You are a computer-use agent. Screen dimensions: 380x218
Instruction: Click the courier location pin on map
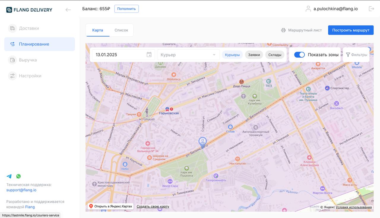pyautogui.click(x=202, y=142)
